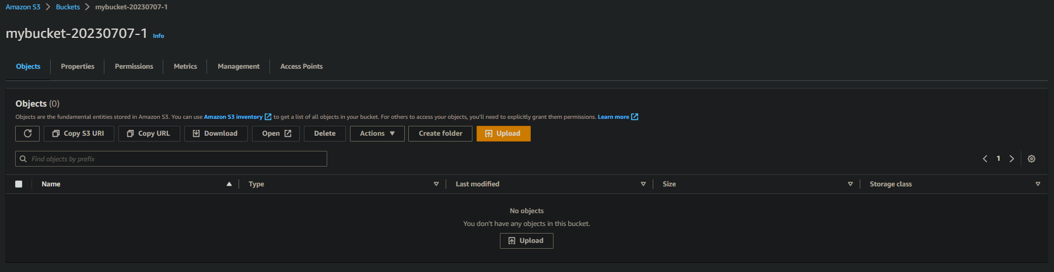Click the Copy S3 URI button

(79, 133)
